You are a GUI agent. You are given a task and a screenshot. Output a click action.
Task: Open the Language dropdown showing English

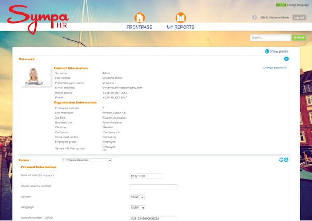137,207
